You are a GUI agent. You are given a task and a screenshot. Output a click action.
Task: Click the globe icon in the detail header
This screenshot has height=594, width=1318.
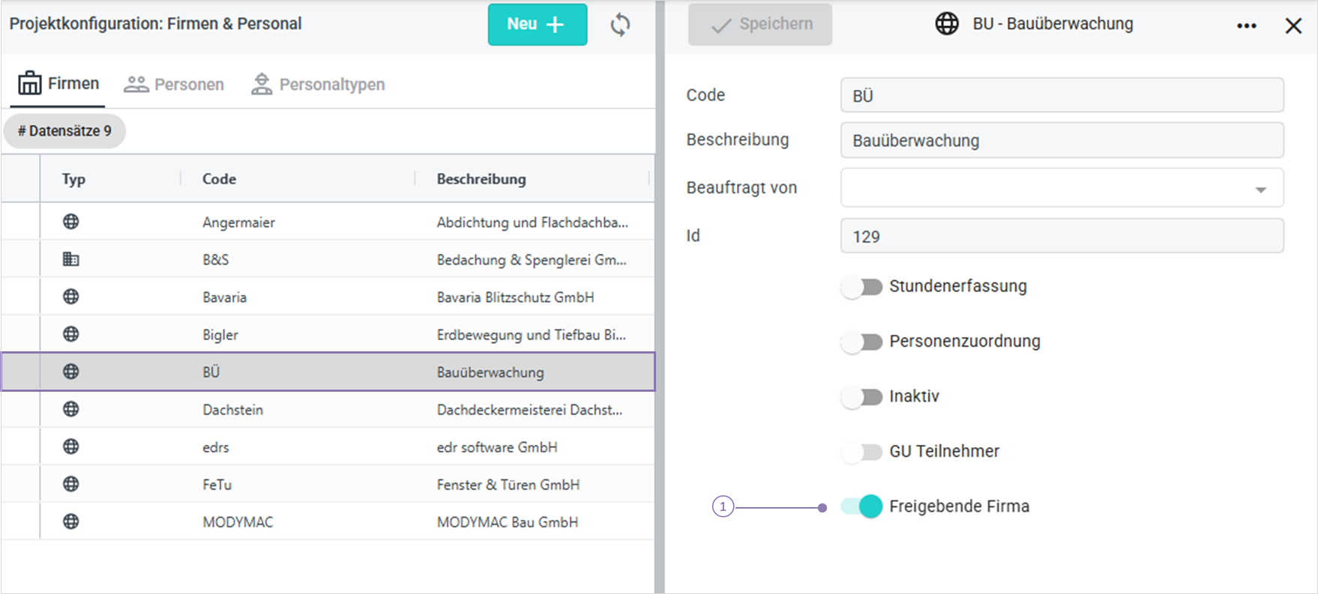[947, 24]
